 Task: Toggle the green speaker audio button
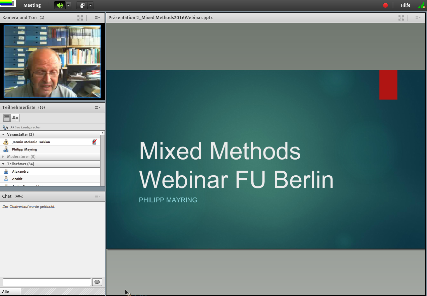tap(60, 5)
